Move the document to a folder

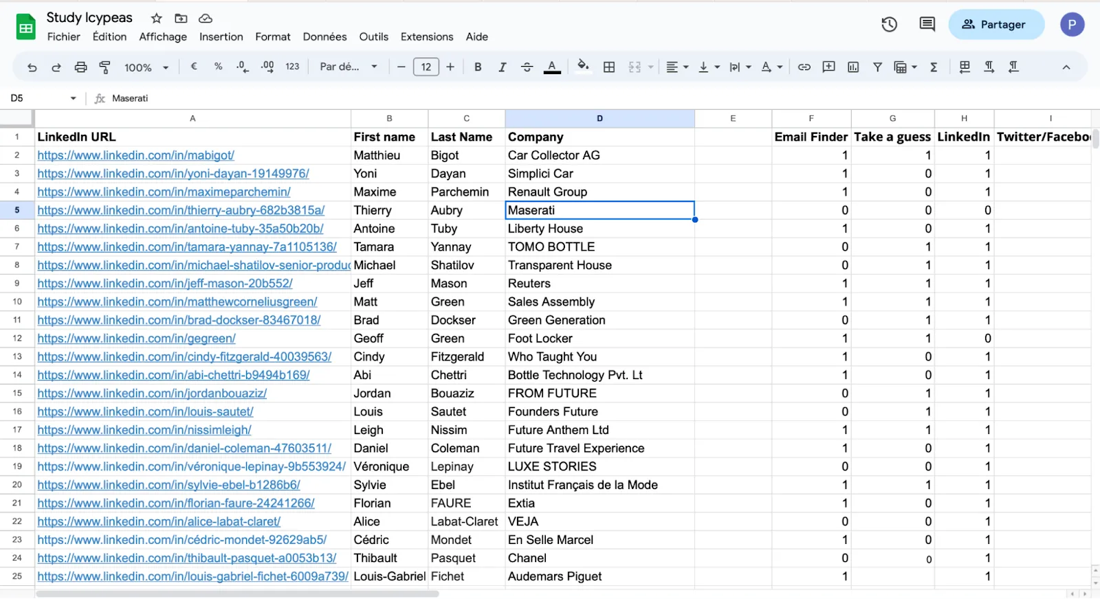[181, 18]
